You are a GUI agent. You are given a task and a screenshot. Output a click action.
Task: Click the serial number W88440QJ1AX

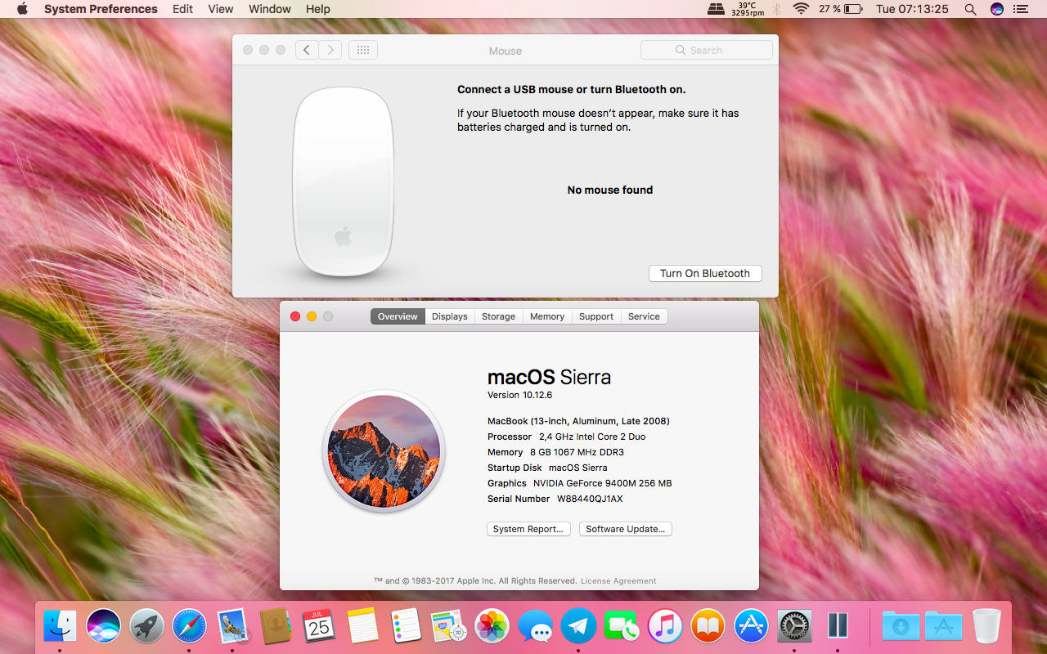[590, 499]
